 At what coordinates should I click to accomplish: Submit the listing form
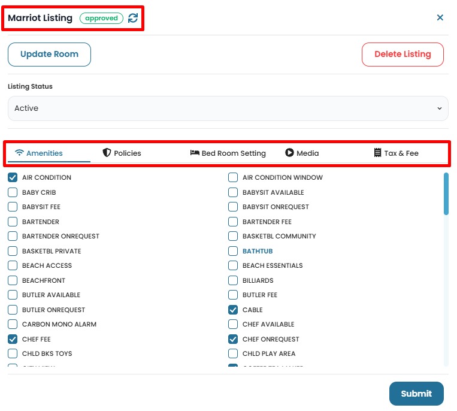pyautogui.click(x=416, y=394)
